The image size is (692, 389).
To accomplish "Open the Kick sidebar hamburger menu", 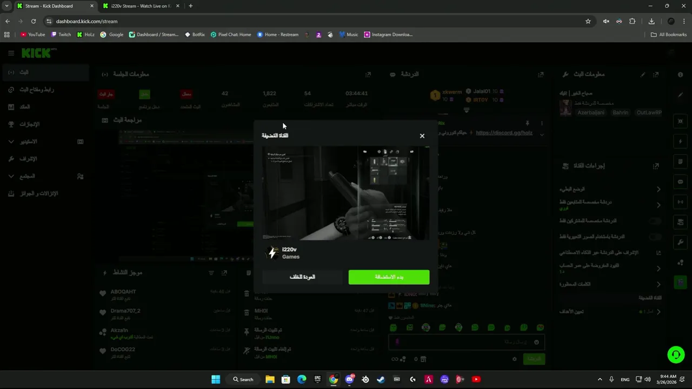I will click(x=11, y=53).
